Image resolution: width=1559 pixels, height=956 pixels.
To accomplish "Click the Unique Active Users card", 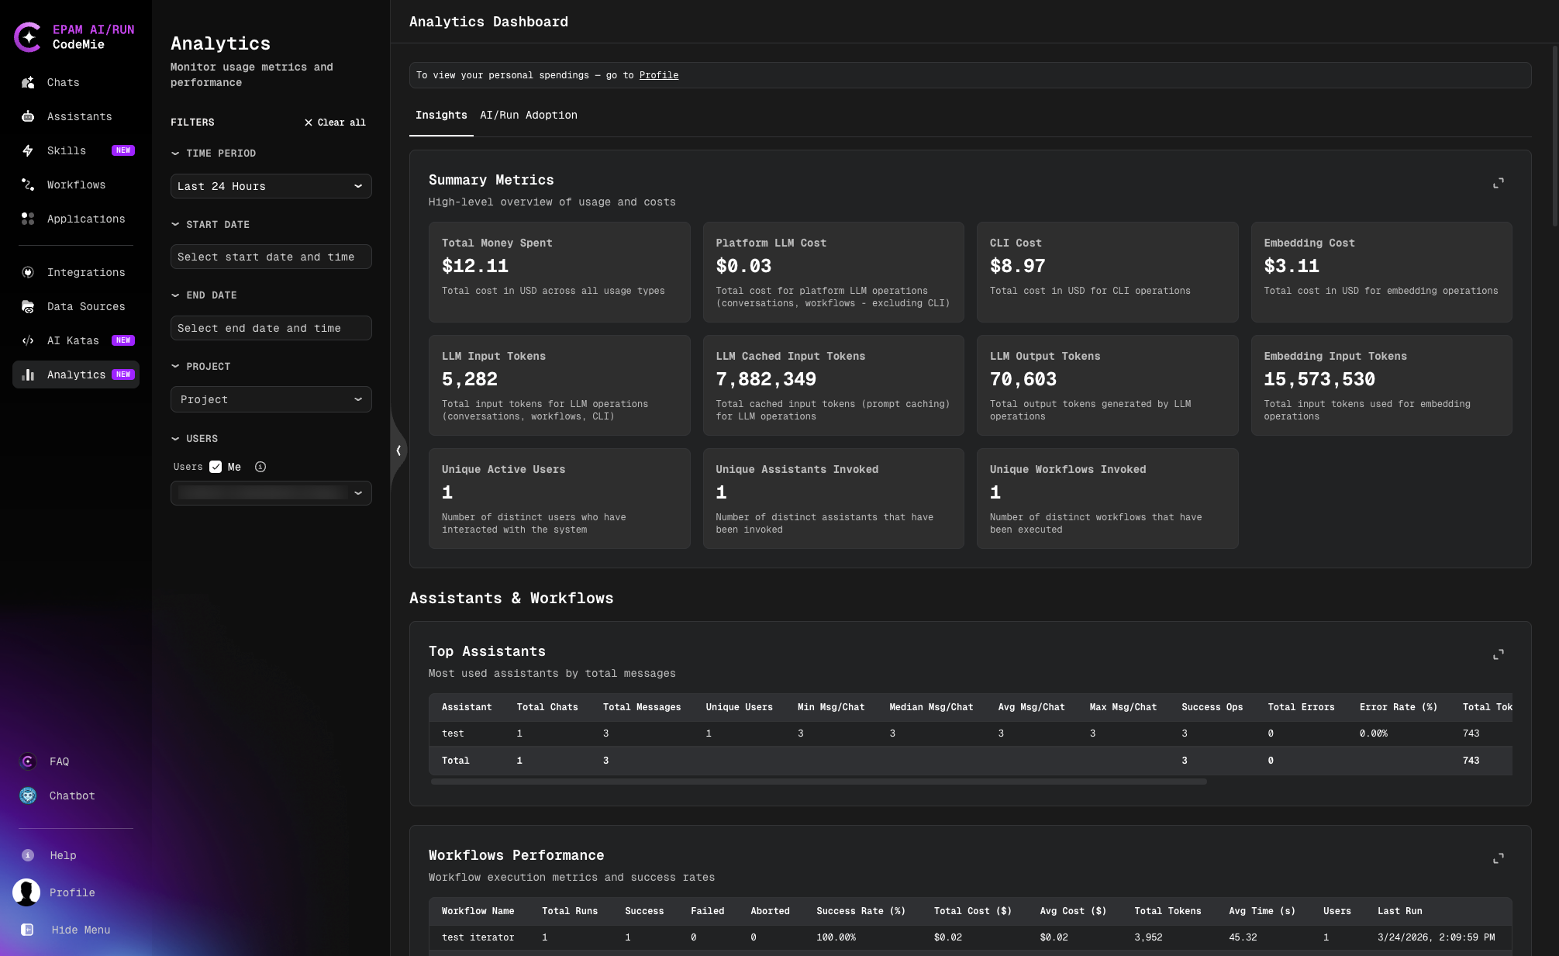I will coord(559,499).
